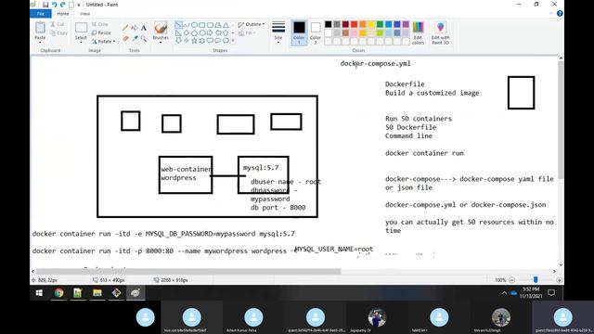Select the Right arrow shape
Screen dimensions: 594x334
(x=211, y=33)
